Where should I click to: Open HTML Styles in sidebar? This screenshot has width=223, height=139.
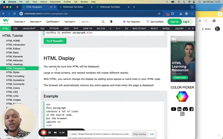[13, 72]
